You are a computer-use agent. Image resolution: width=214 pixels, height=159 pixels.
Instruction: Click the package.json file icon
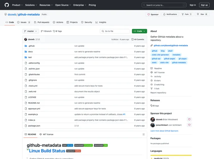coord(26,126)
